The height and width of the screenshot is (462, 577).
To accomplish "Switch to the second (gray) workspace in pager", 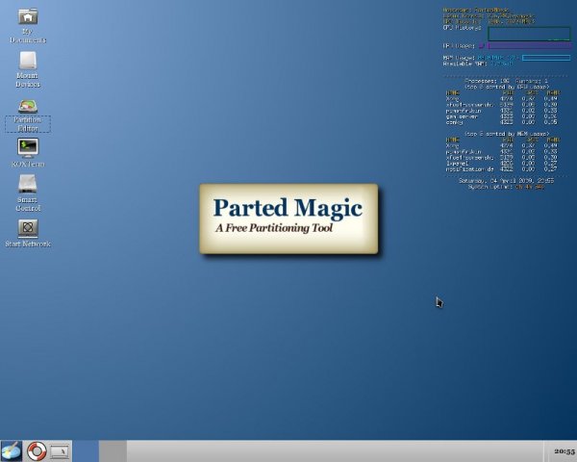I will coord(113,451).
